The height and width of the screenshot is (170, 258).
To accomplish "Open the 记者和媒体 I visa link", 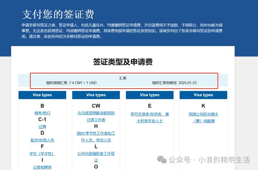I will (42, 167).
